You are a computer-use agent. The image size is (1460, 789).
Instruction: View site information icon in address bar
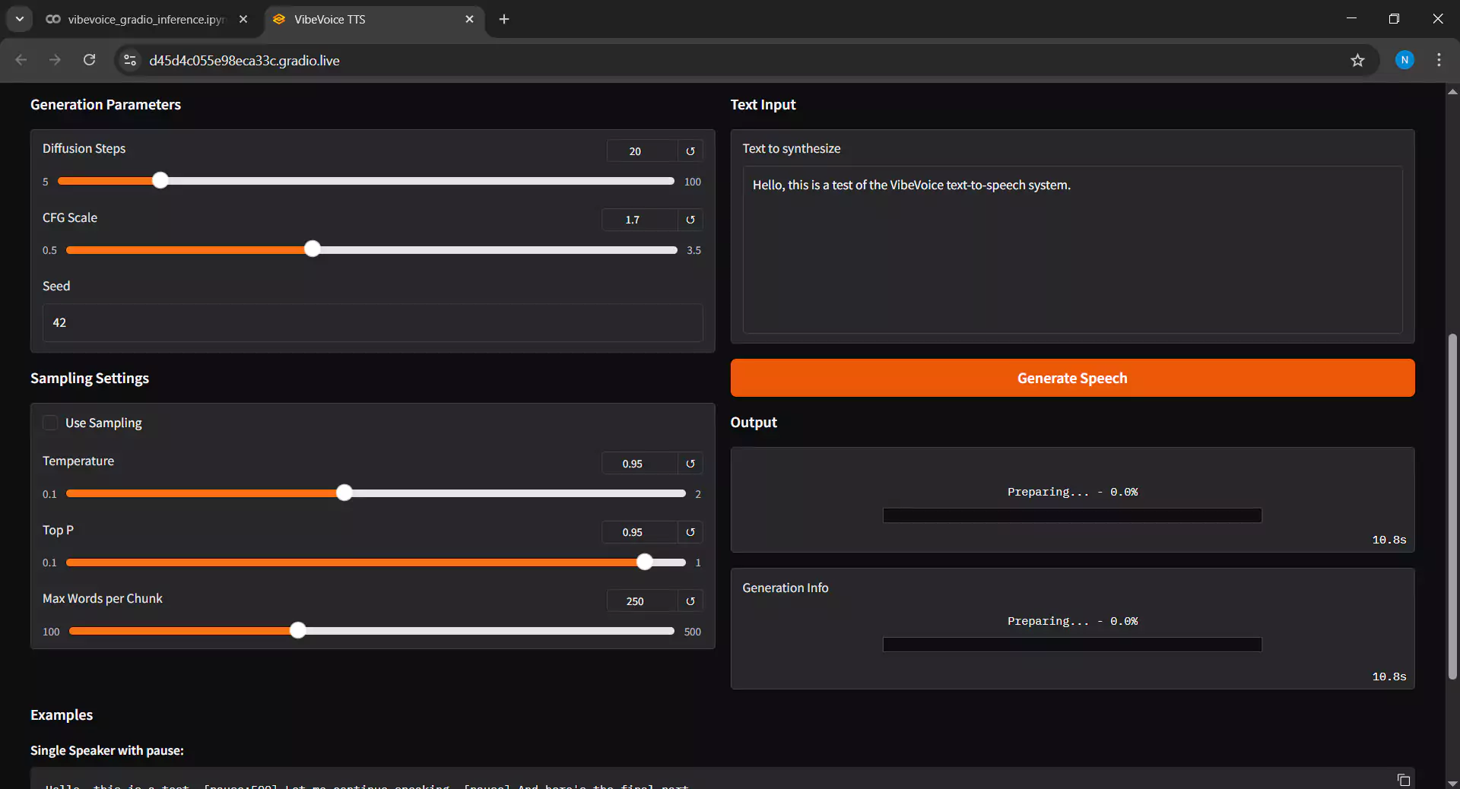130,60
